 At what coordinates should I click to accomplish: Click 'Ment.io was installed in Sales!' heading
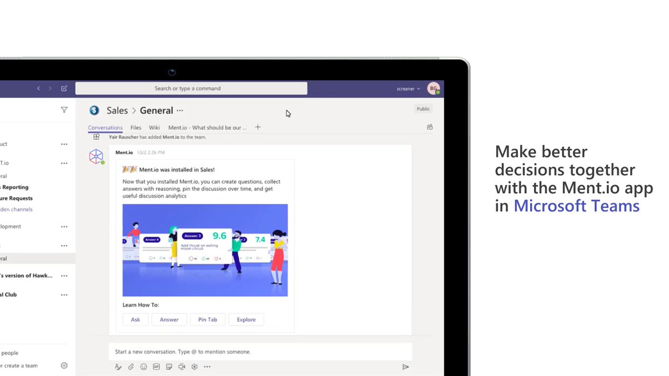point(177,169)
